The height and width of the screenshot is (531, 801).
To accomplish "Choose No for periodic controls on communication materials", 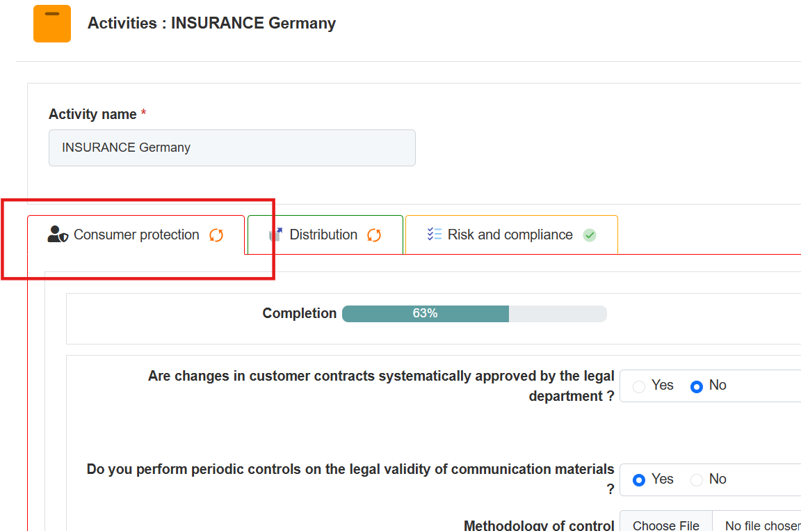I will click(x=697, y=480).
